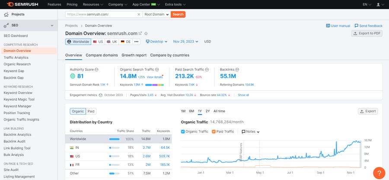Click the Worldwide traffic share bar
Screen dimensions: 389x180
[x=115, y=139]
